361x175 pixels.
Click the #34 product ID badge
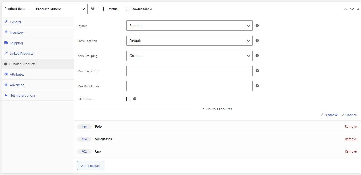click(84, 139)
